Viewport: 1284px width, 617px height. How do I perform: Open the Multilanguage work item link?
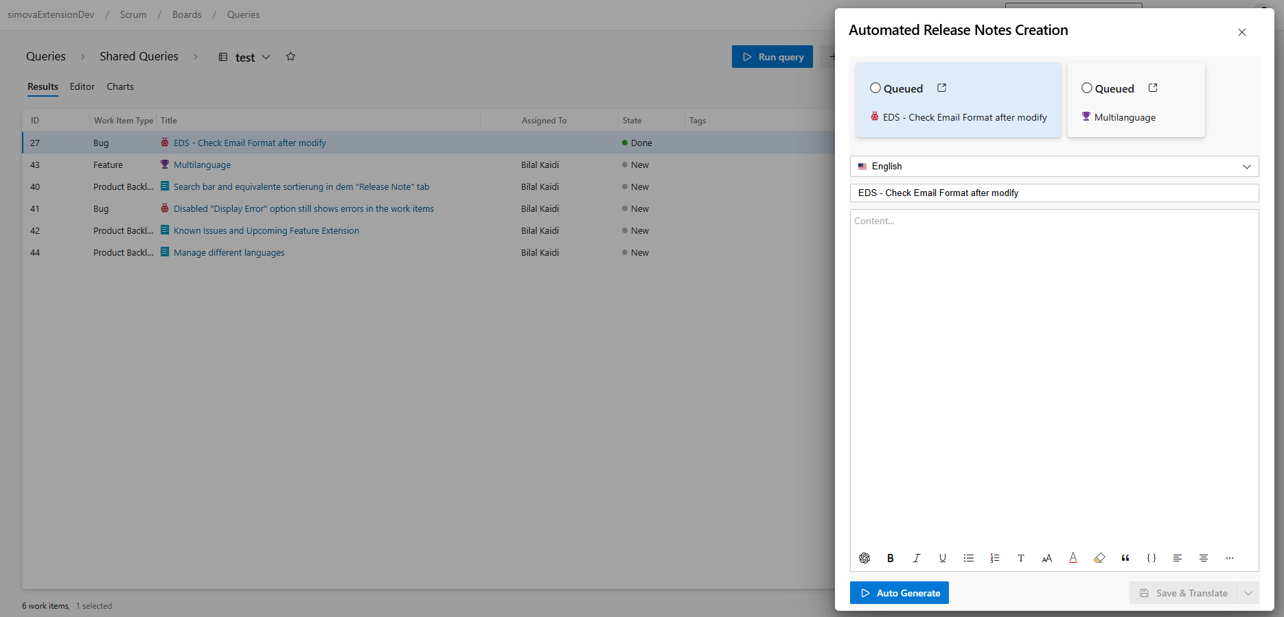coord(202,165)
